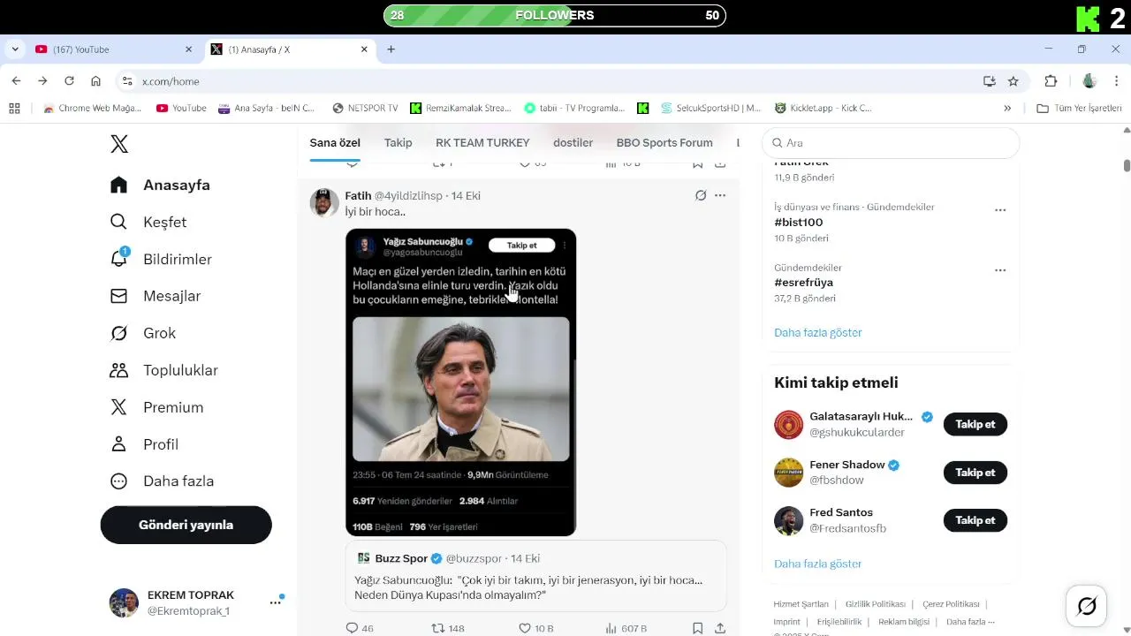Switch to YouTube browser tab
The image size is (1131, 636).
[113, 49]
